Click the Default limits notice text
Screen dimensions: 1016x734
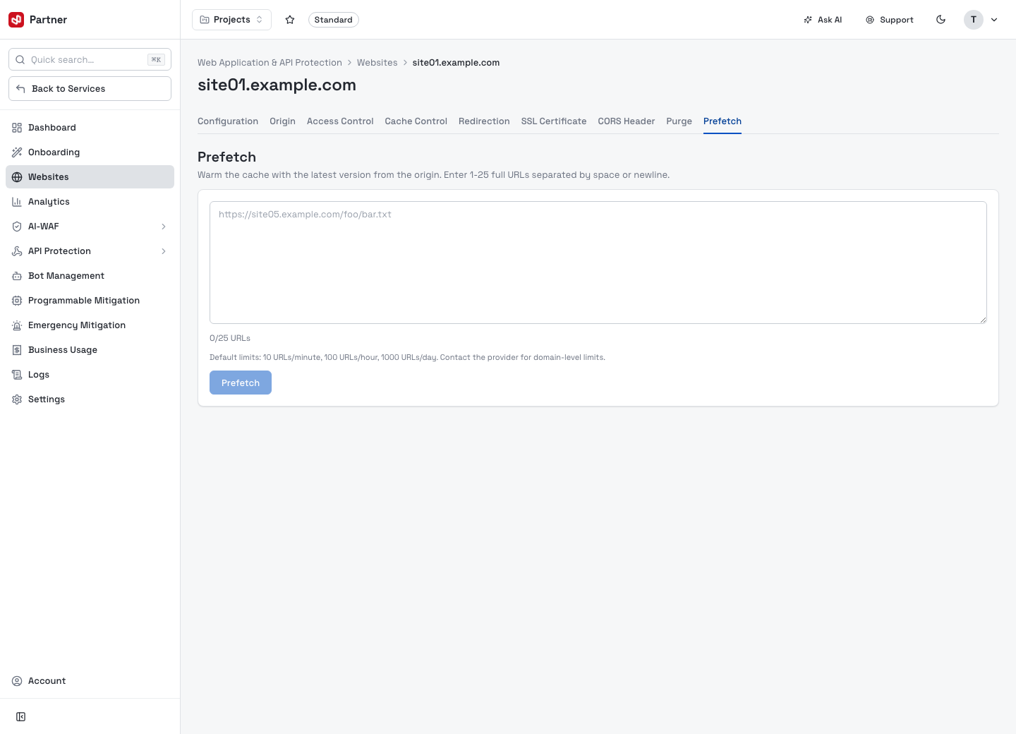point(407,358)
